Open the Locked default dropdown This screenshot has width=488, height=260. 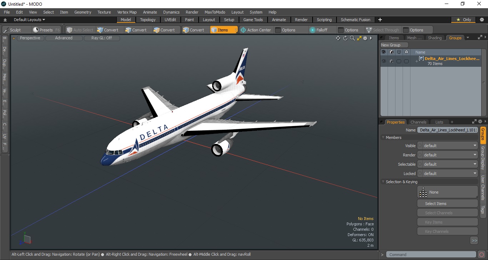pos(448,174)
